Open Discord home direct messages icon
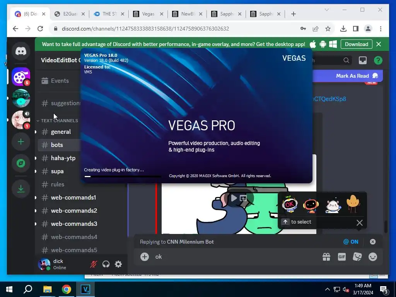 [x=21, y=51]
